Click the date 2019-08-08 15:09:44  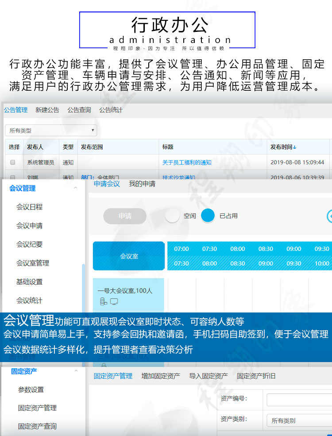click(297, 162)
